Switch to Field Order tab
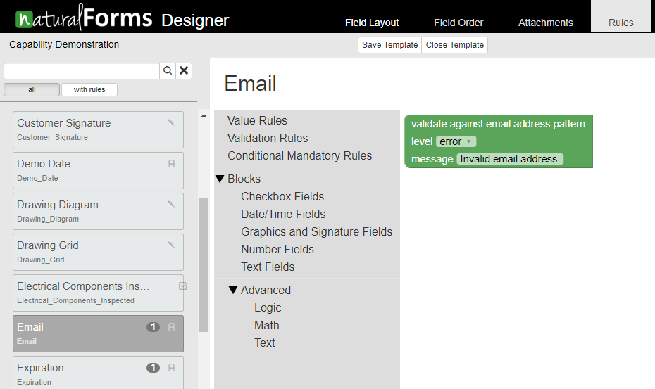 pos(458,23)
